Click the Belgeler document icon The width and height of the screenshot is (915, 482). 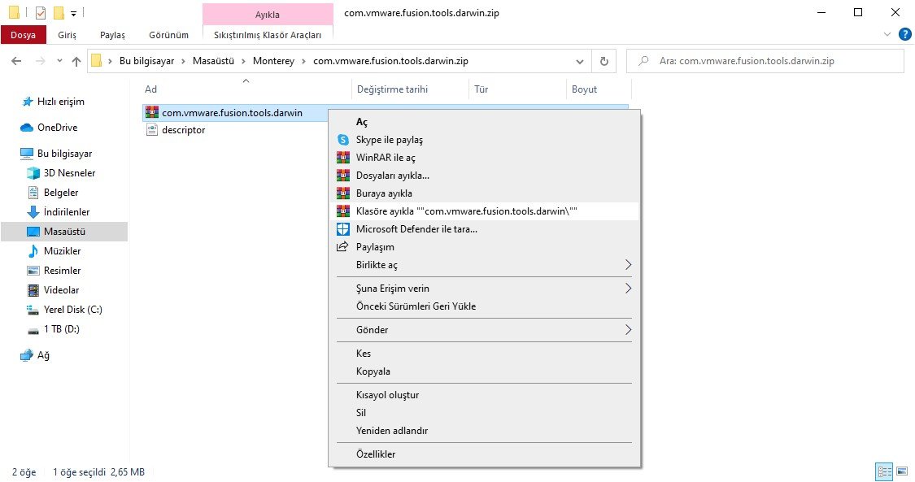tap(34, 193)
